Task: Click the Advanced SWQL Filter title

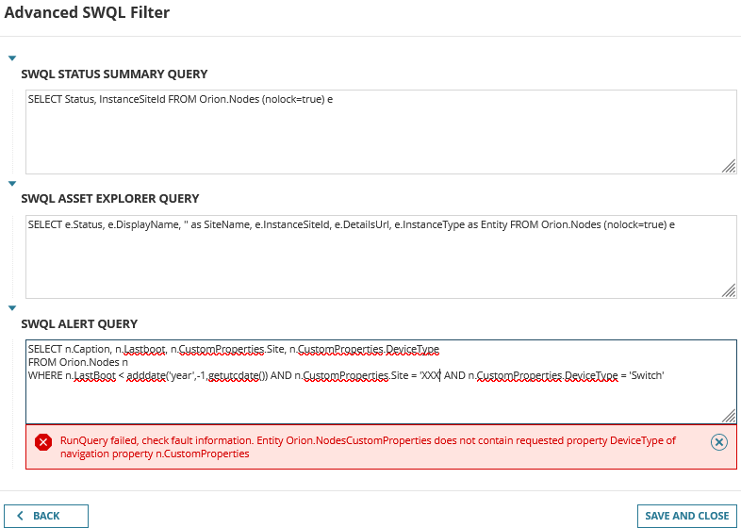Action: pyautogui.click(x=87, y=12)
